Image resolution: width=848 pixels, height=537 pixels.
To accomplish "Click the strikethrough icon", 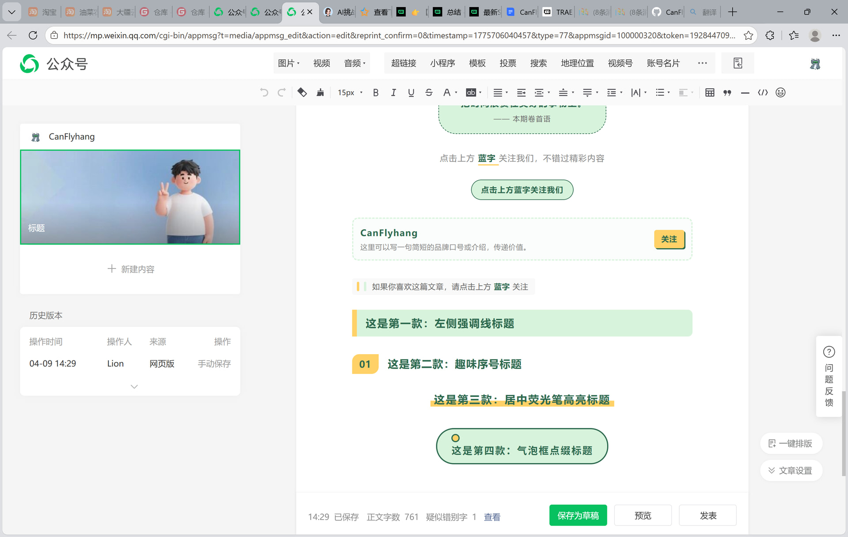I will [x=429, y=92].
